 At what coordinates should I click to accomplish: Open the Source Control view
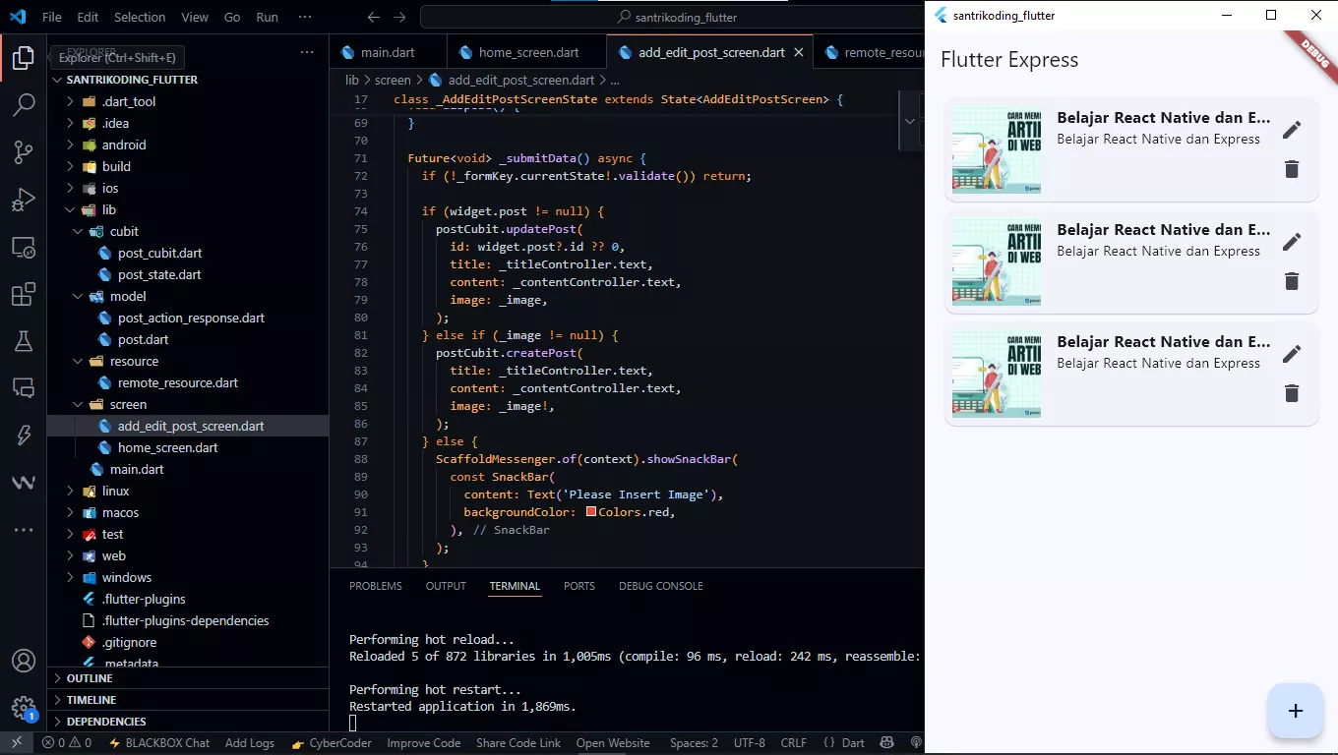(24, 151)
